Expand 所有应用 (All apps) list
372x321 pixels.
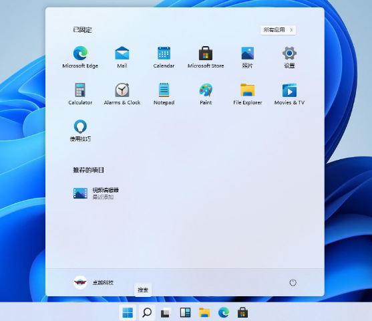tap(278, 30)
